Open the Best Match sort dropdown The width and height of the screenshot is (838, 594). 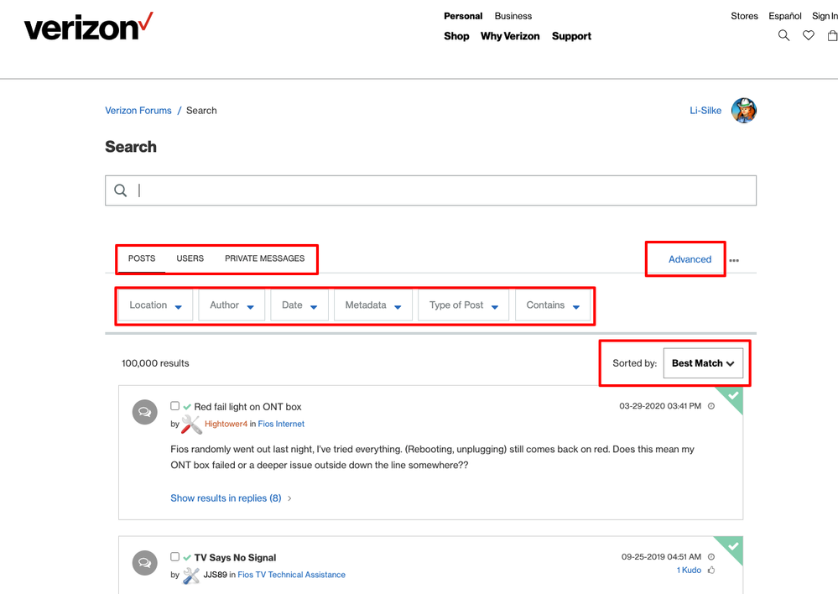pos(703,363)
